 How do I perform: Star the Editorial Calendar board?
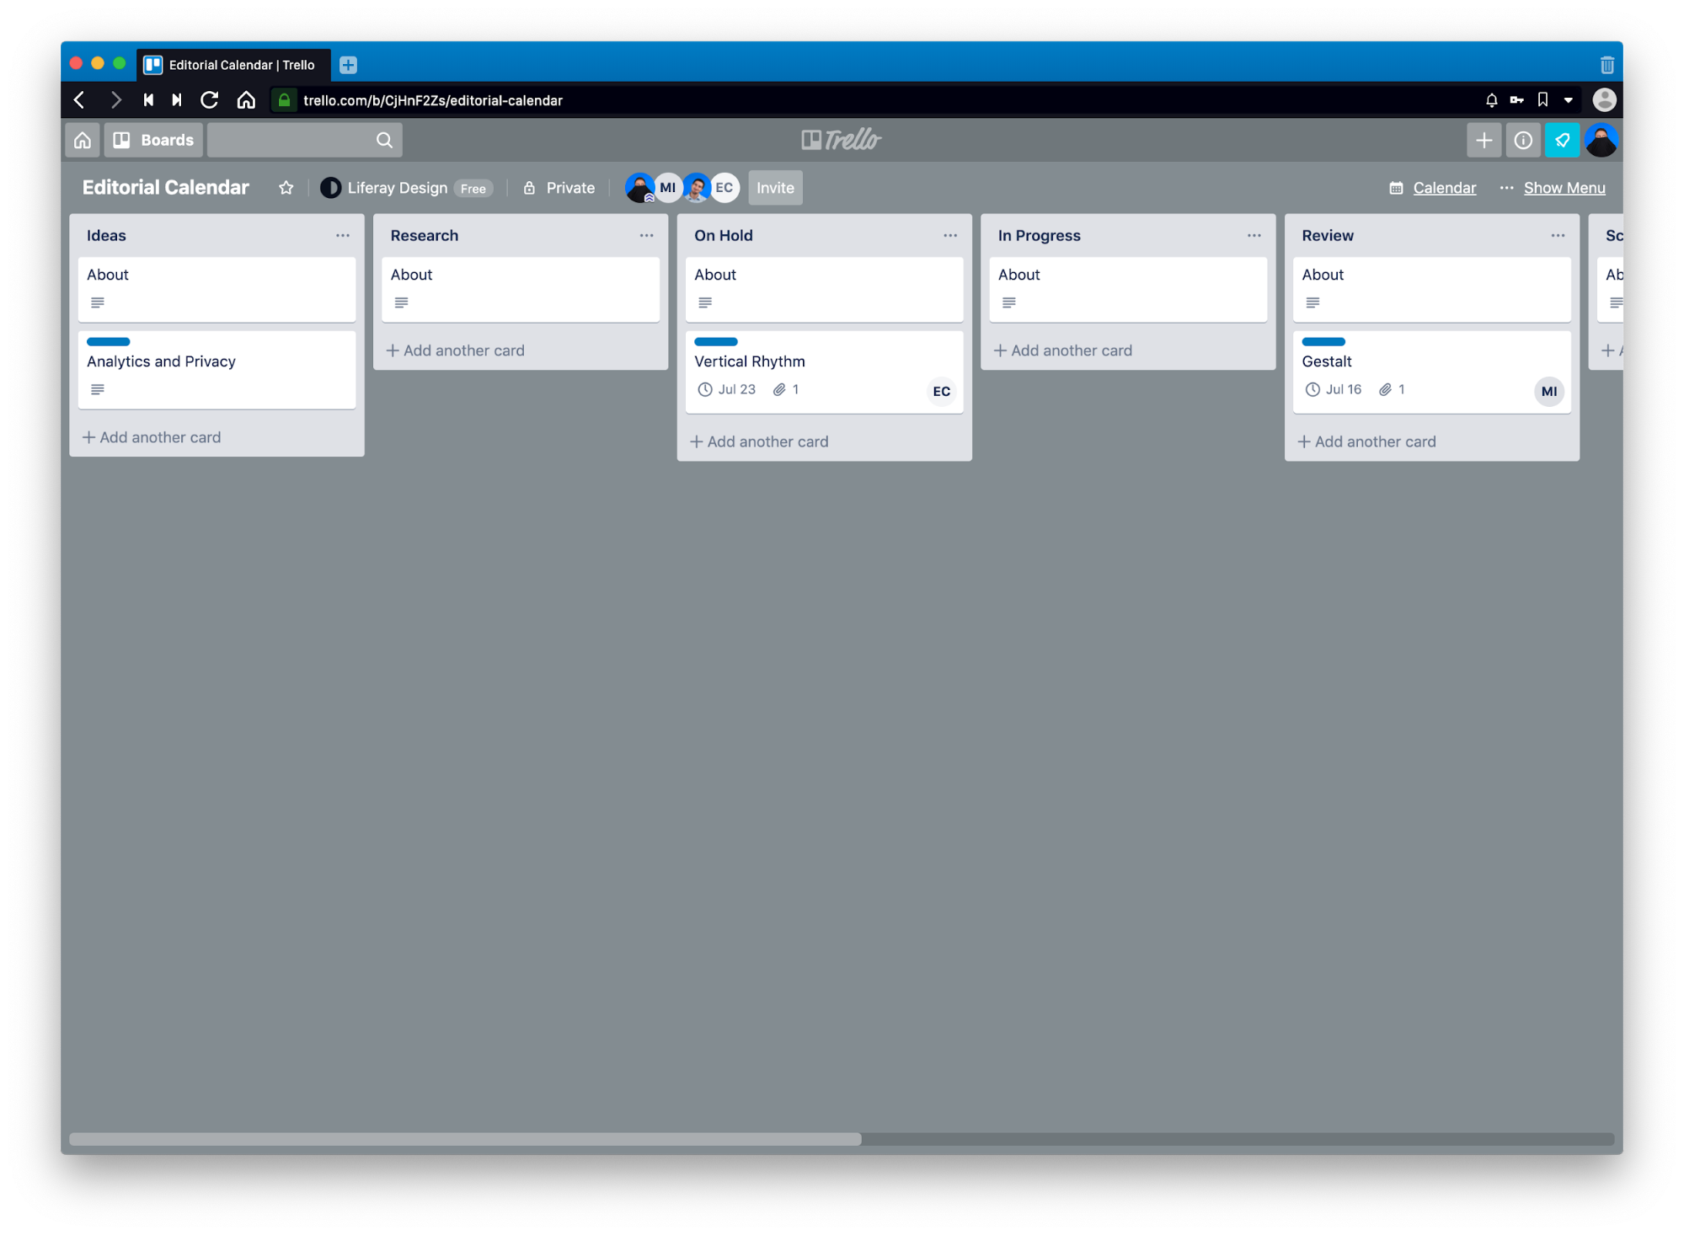tap(286, 188)
